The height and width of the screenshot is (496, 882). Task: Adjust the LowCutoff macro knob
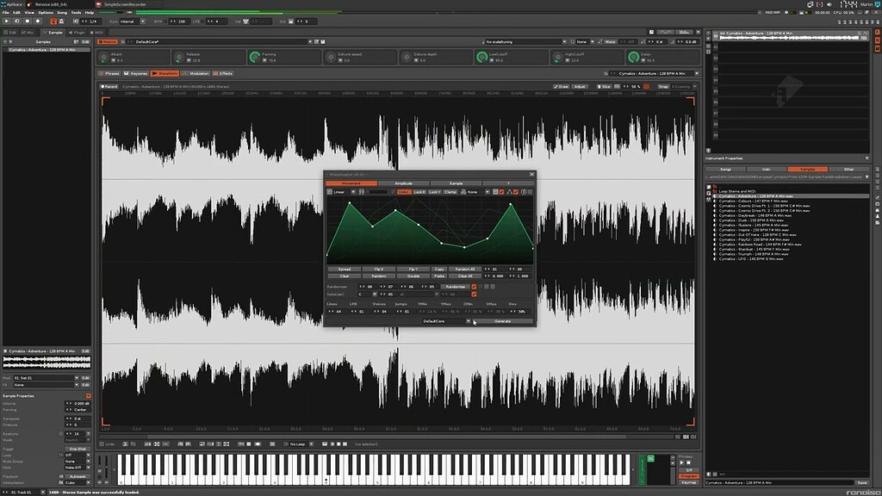482,57
